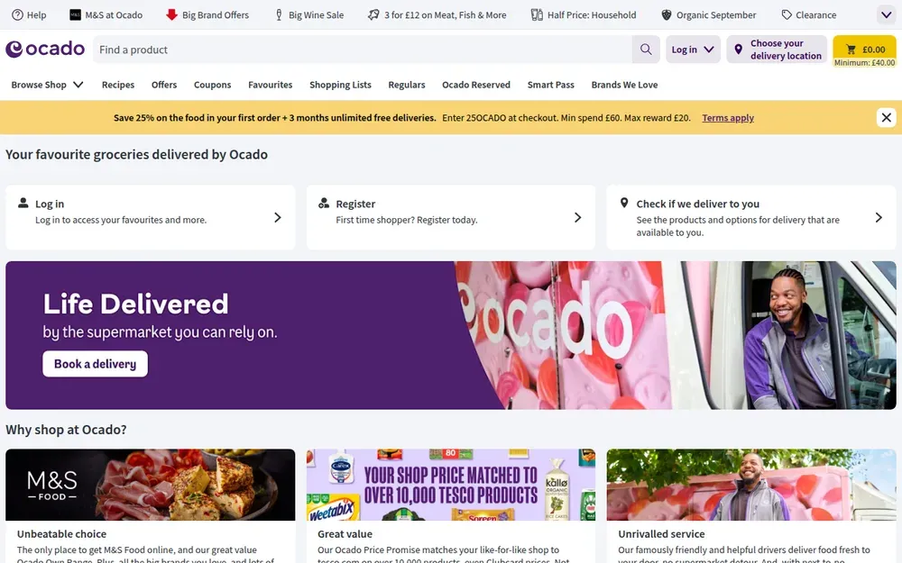Screen dimensions: 902x563
Task: Click the wine glass Big Wine Sale icon
Action: click(279, 15)
